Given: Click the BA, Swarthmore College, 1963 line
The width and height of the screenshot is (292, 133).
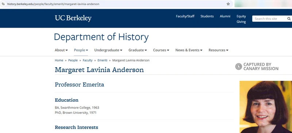Looking at the screenshot, I should coord(77,108).
